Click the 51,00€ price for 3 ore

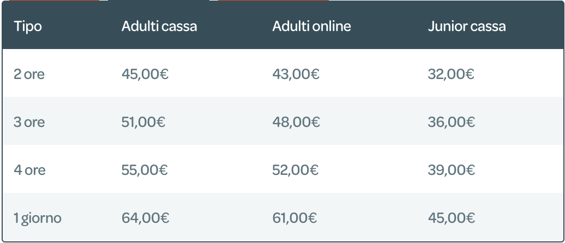click(143, 122)
